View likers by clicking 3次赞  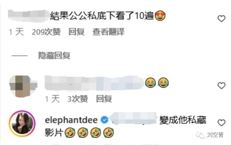point(78,99)
